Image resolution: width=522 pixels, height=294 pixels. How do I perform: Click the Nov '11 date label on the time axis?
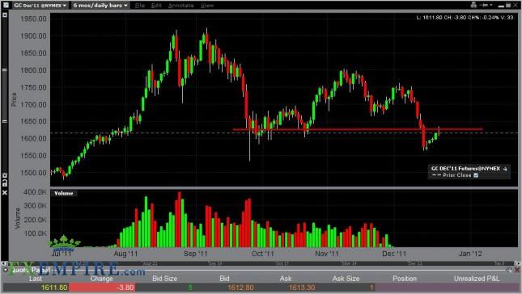[x=327, y=254]
